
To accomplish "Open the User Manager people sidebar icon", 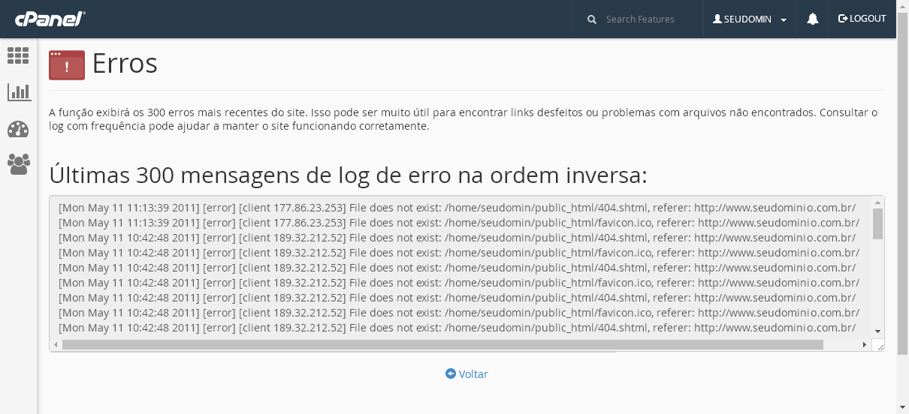I will [18, 163].
